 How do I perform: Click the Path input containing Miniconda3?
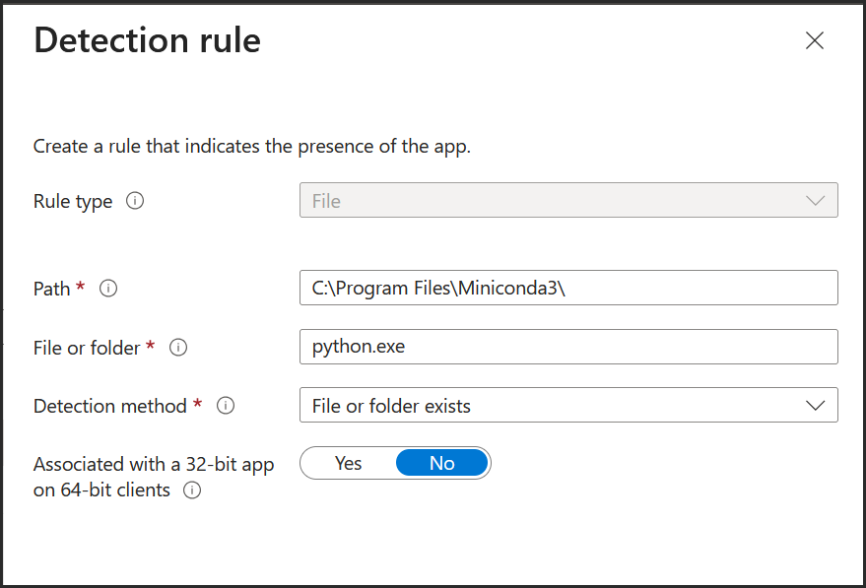point(568,288)
